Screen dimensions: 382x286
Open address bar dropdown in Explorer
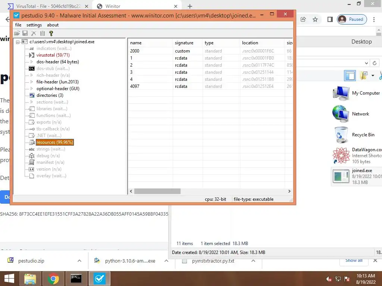pos(366,63)
